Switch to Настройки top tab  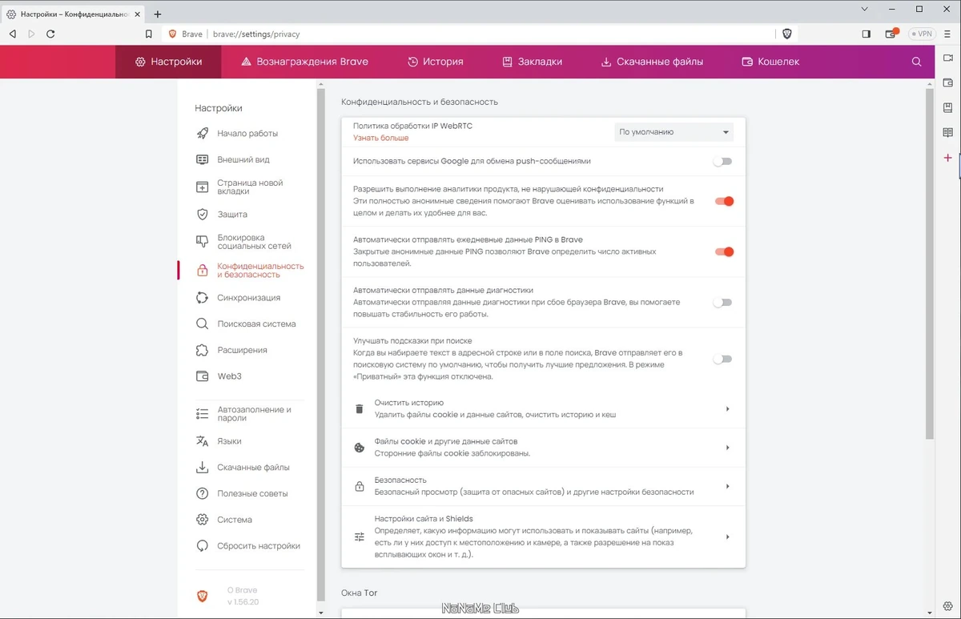168,62
